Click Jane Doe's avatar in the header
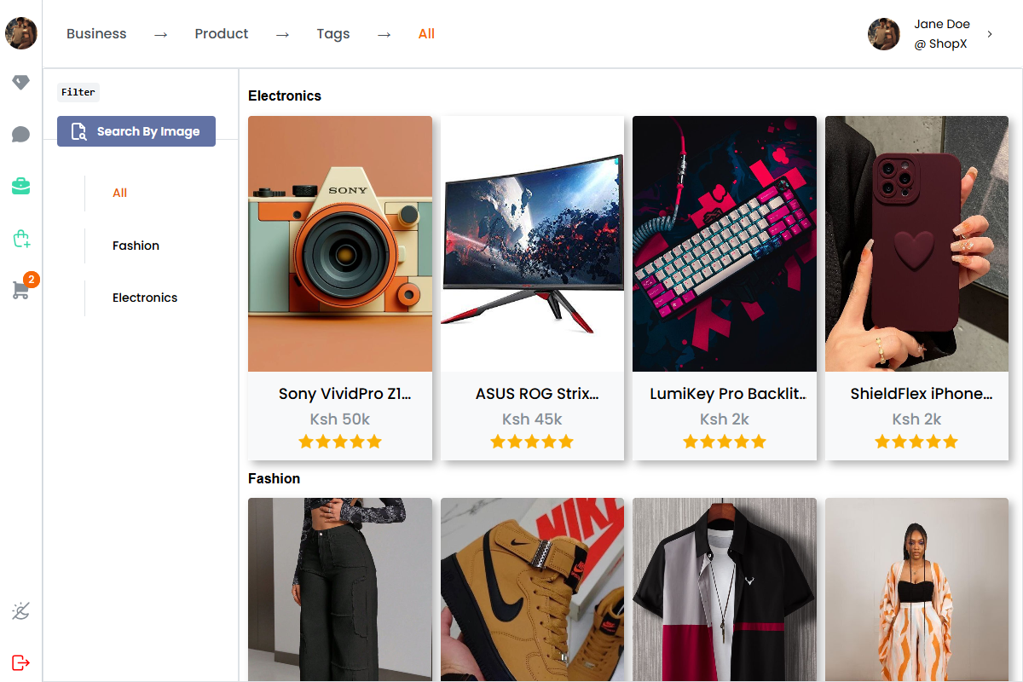This screenshot has height=682, width=1023. click(884, 34)
